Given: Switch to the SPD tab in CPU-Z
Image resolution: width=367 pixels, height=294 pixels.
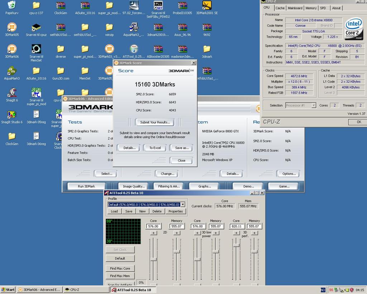Looking at the screenshot, I should [x=323, y=8].
